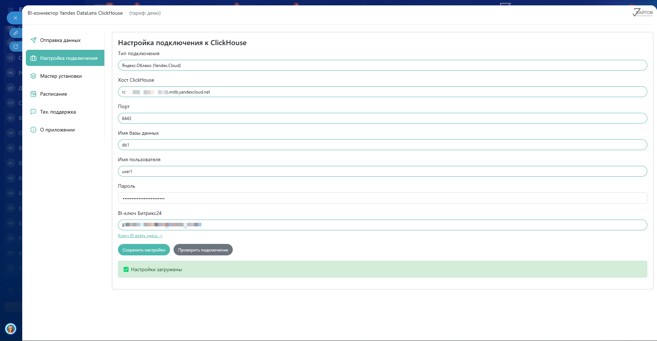Select the Имя базы данных field

[x=382, y=145]
